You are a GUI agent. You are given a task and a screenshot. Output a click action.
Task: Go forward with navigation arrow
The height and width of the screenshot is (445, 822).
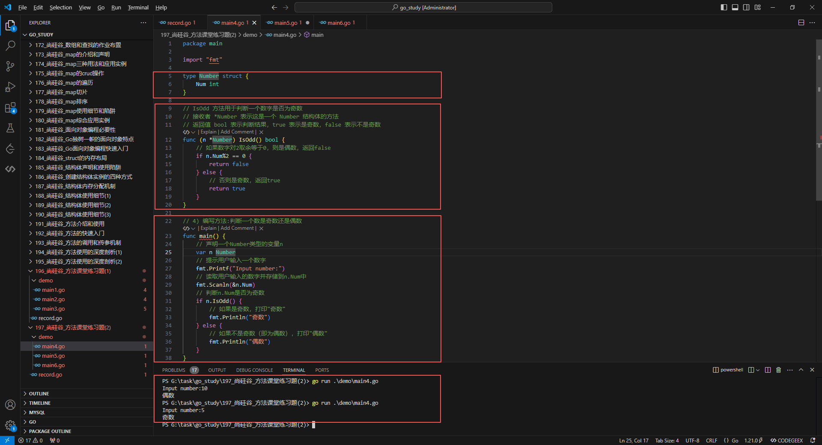(x=286, y=7)
